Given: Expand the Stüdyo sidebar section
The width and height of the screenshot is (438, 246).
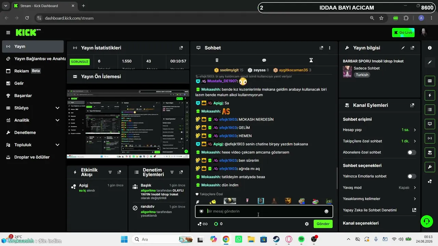Looking at the screenshot, I should coord(57,108).
